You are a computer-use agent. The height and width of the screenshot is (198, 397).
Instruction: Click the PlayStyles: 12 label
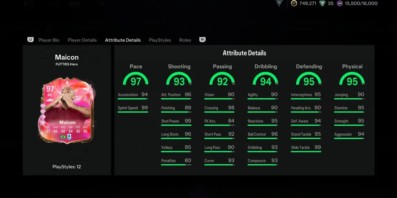tap(67, 167)
